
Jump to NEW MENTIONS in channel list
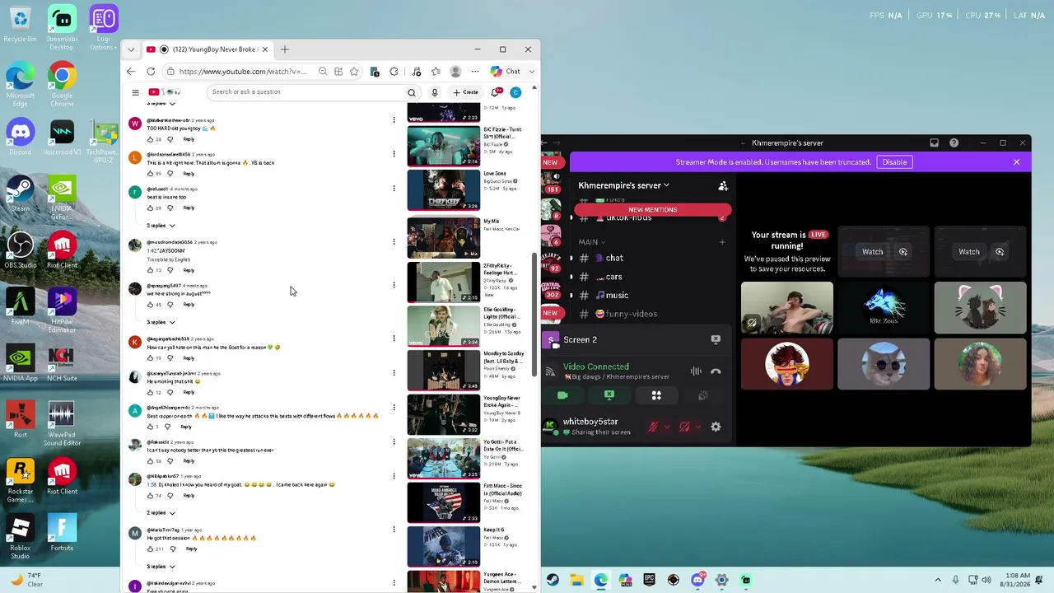(x=652, y=210)
